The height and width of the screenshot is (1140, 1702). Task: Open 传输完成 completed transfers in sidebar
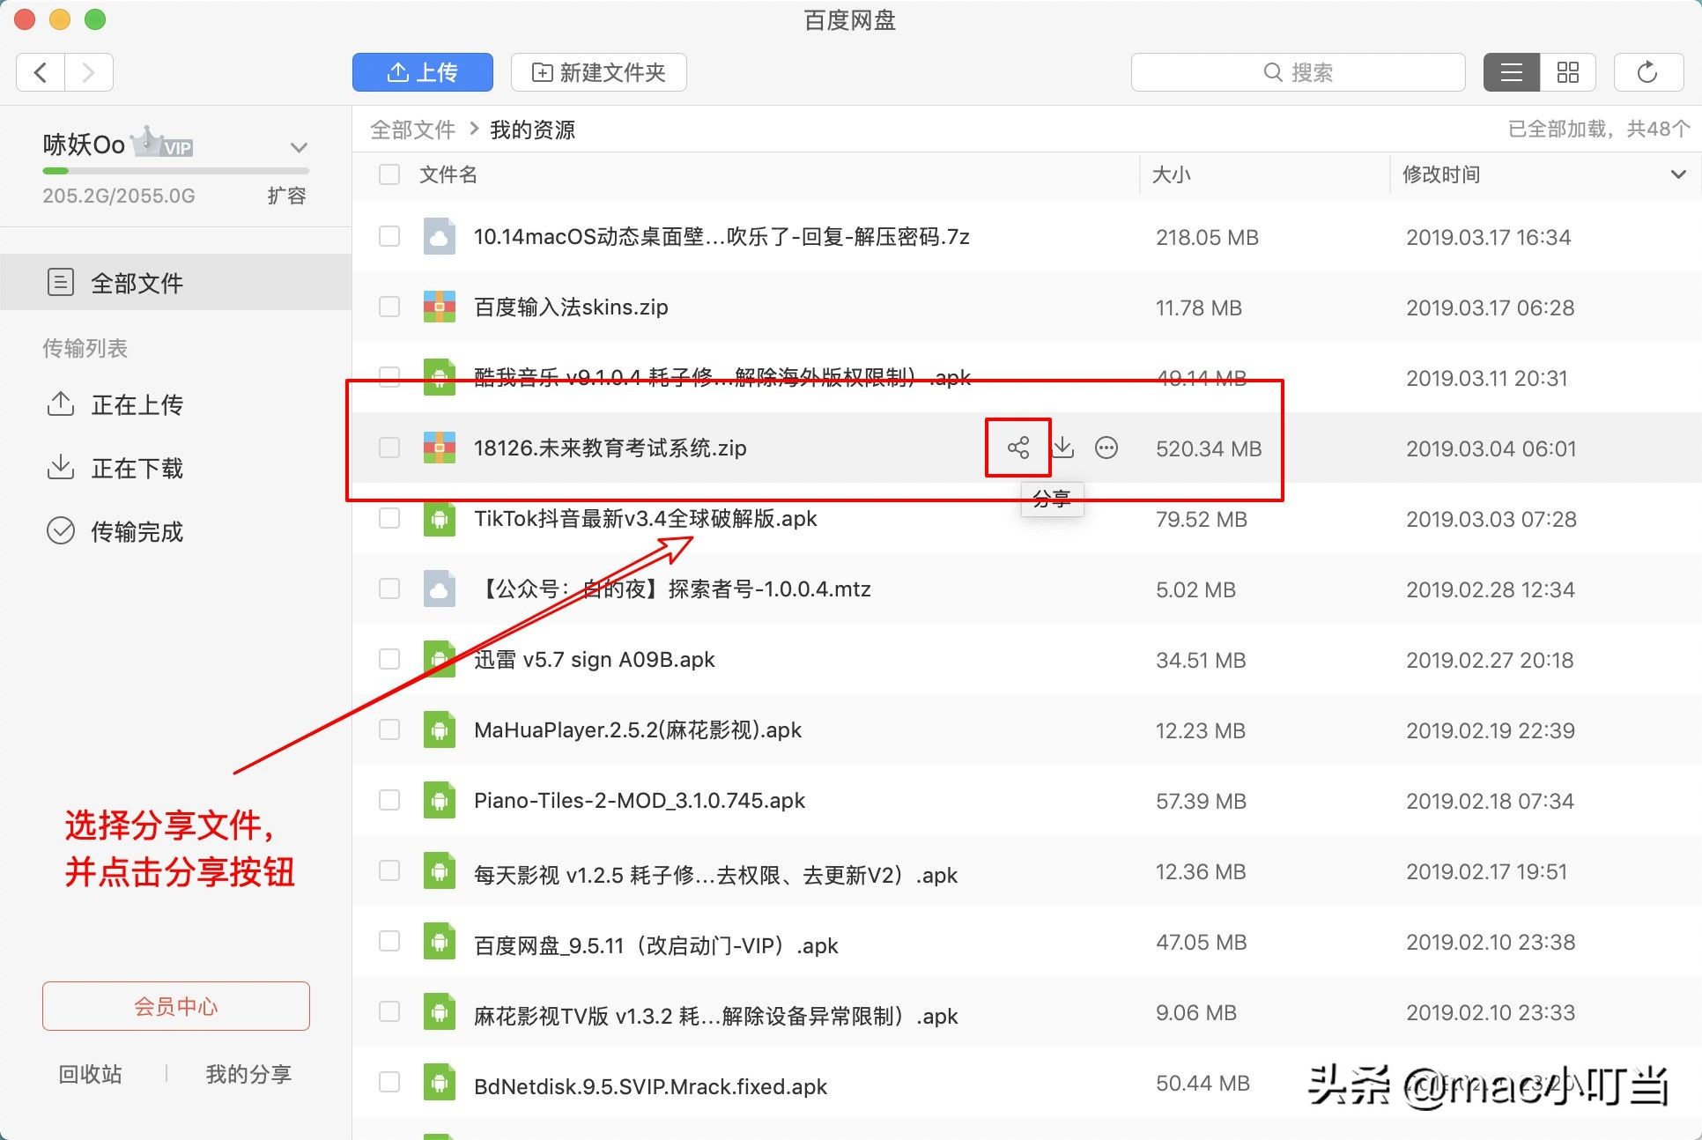coord(137,531)
